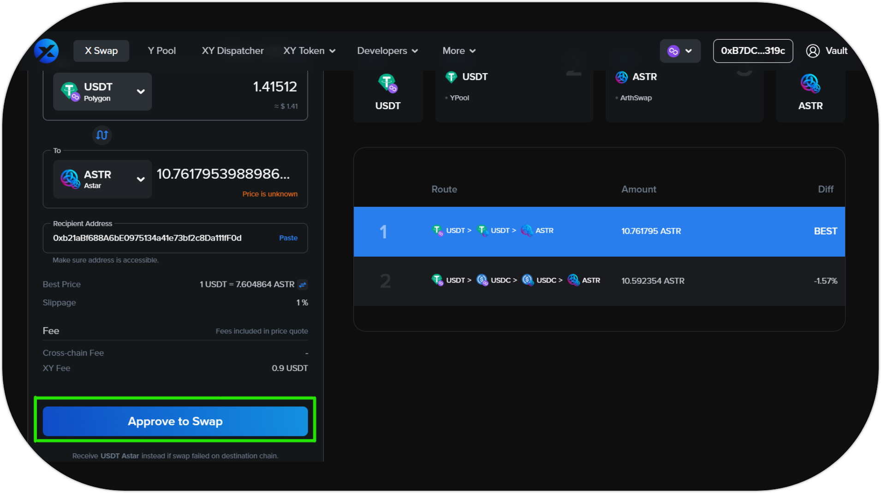Open the More menu

[x=458, y=51]
